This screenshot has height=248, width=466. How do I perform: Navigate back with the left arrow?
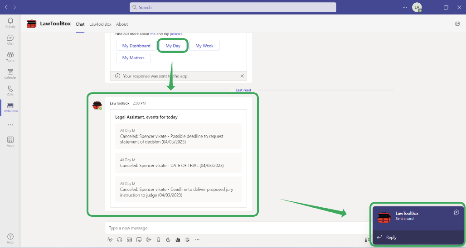[6, 7]
